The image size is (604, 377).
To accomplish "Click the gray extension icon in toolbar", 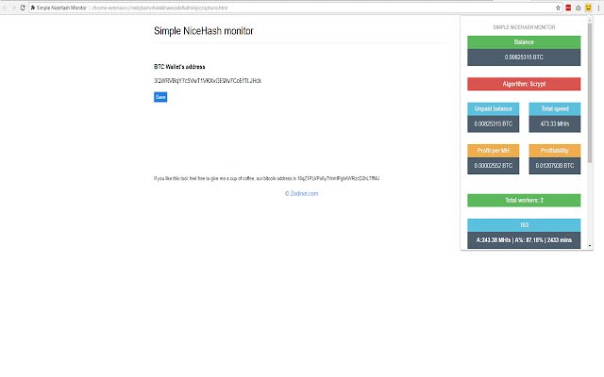I will [579, 8].
